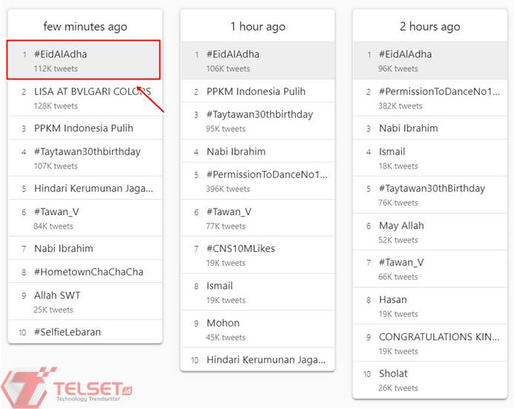Select PPKM Indonesia Pulih in few minutes ago list

point(84,128)
